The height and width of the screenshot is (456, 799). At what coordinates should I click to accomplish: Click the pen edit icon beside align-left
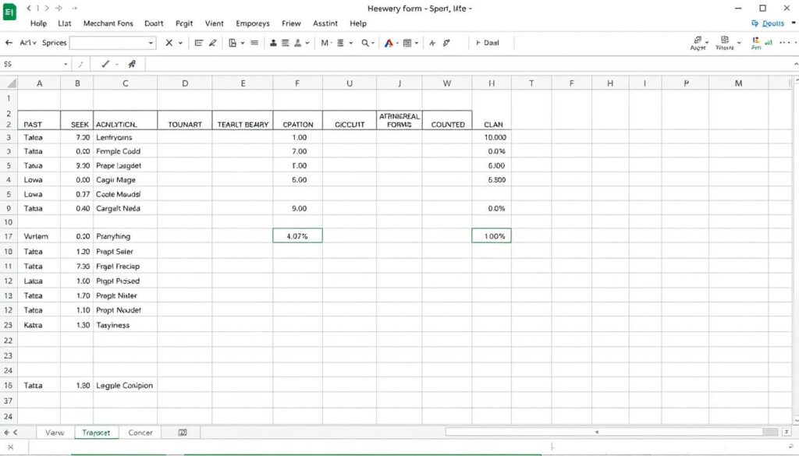pyautogui.click(x=212, y=43)
